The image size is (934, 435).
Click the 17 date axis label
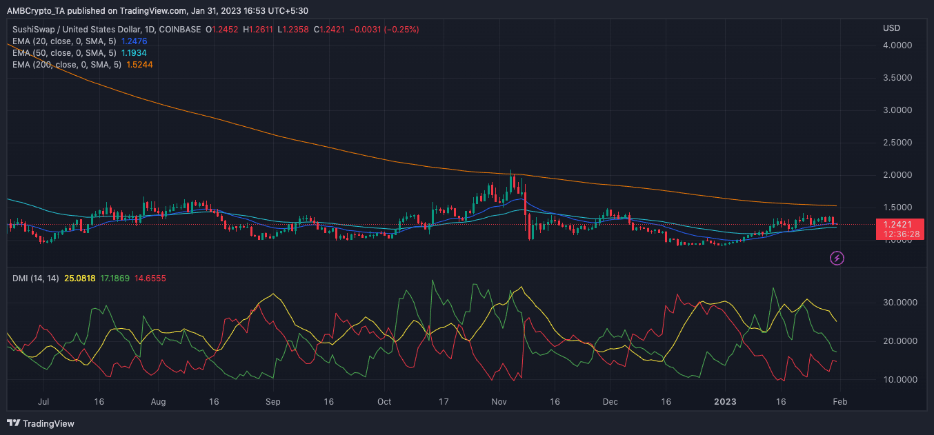[444, 401]
